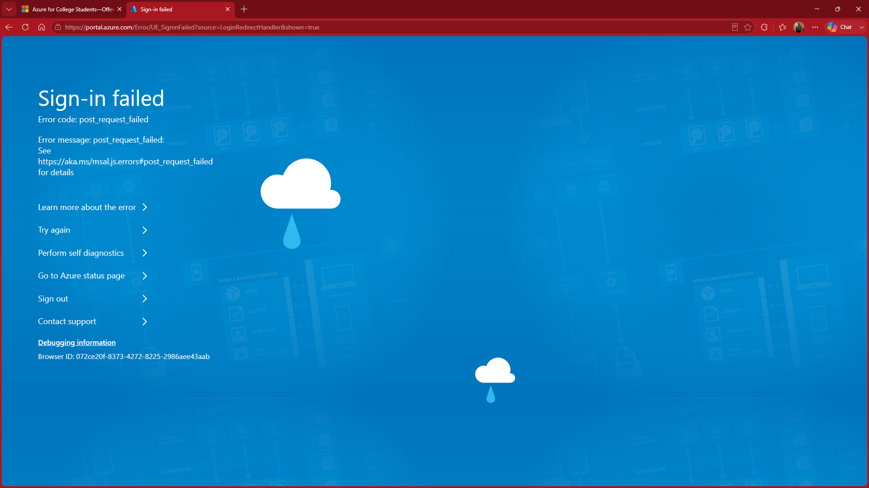The width and height of the screenshot is (869, 488).
Task: Click chevron next to Sign out
Action: coord(145,299)
